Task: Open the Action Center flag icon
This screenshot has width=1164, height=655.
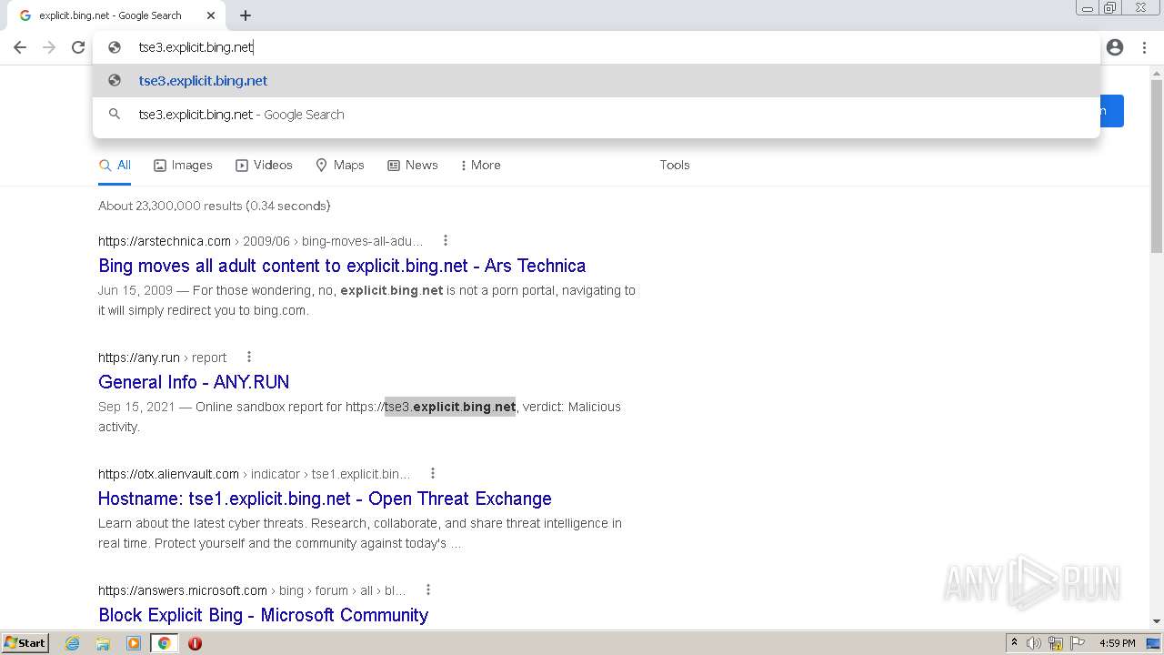Action: (1078, 643)
